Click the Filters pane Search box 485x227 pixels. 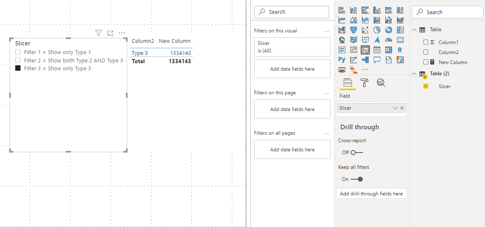click(x=292, y=12)
